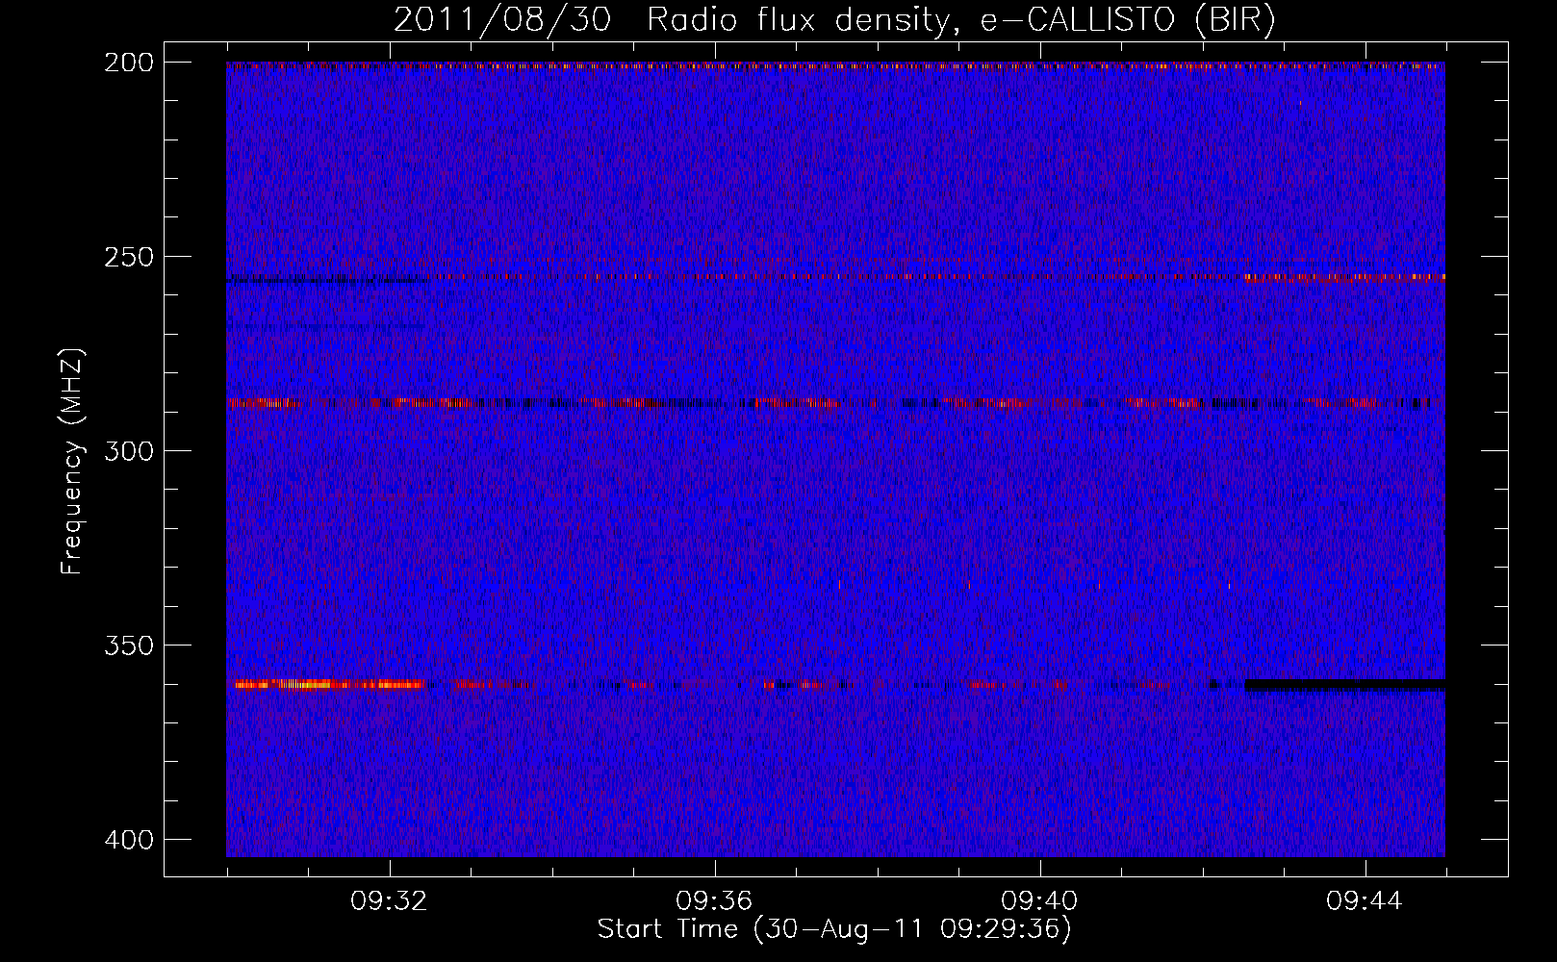The image size is (1557, 962).
Task: Click the red interference line near 288 MHz
Action: click(x=835, y=403)
